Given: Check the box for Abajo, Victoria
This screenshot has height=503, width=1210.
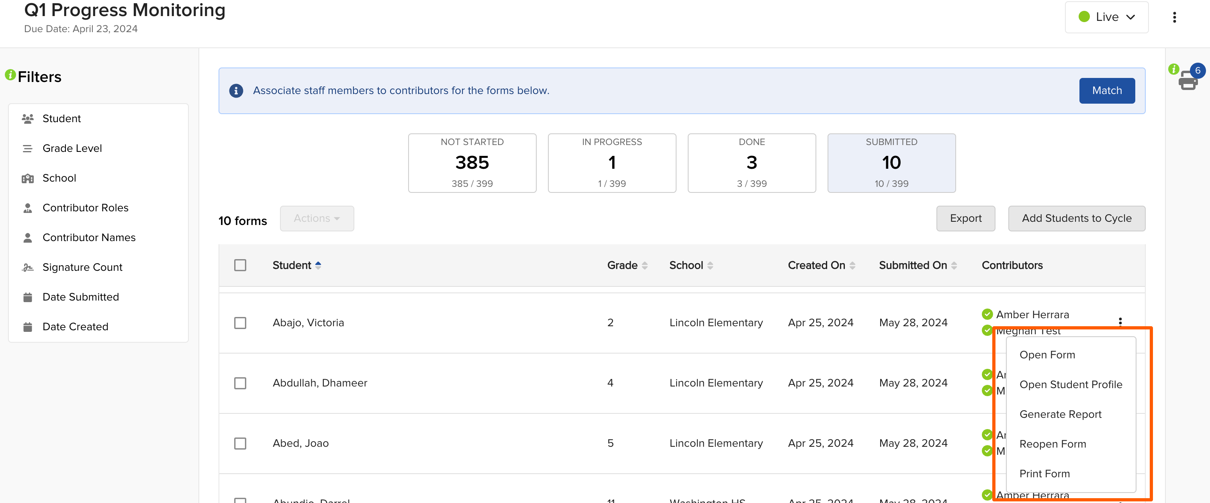Looking at the screenshot, I should pyautogui.click(x=240, y=323).
